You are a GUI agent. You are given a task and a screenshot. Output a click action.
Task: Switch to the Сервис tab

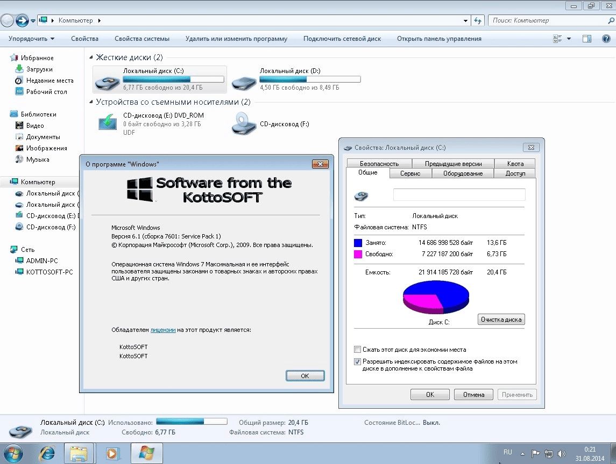pos(410,173)
